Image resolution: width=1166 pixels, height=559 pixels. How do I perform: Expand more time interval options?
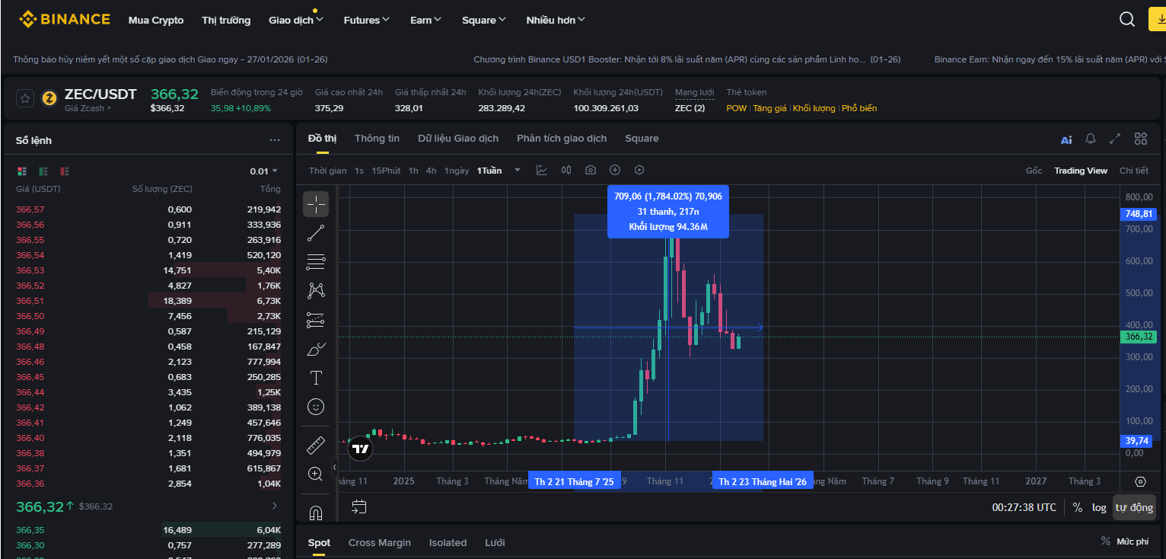518,171
